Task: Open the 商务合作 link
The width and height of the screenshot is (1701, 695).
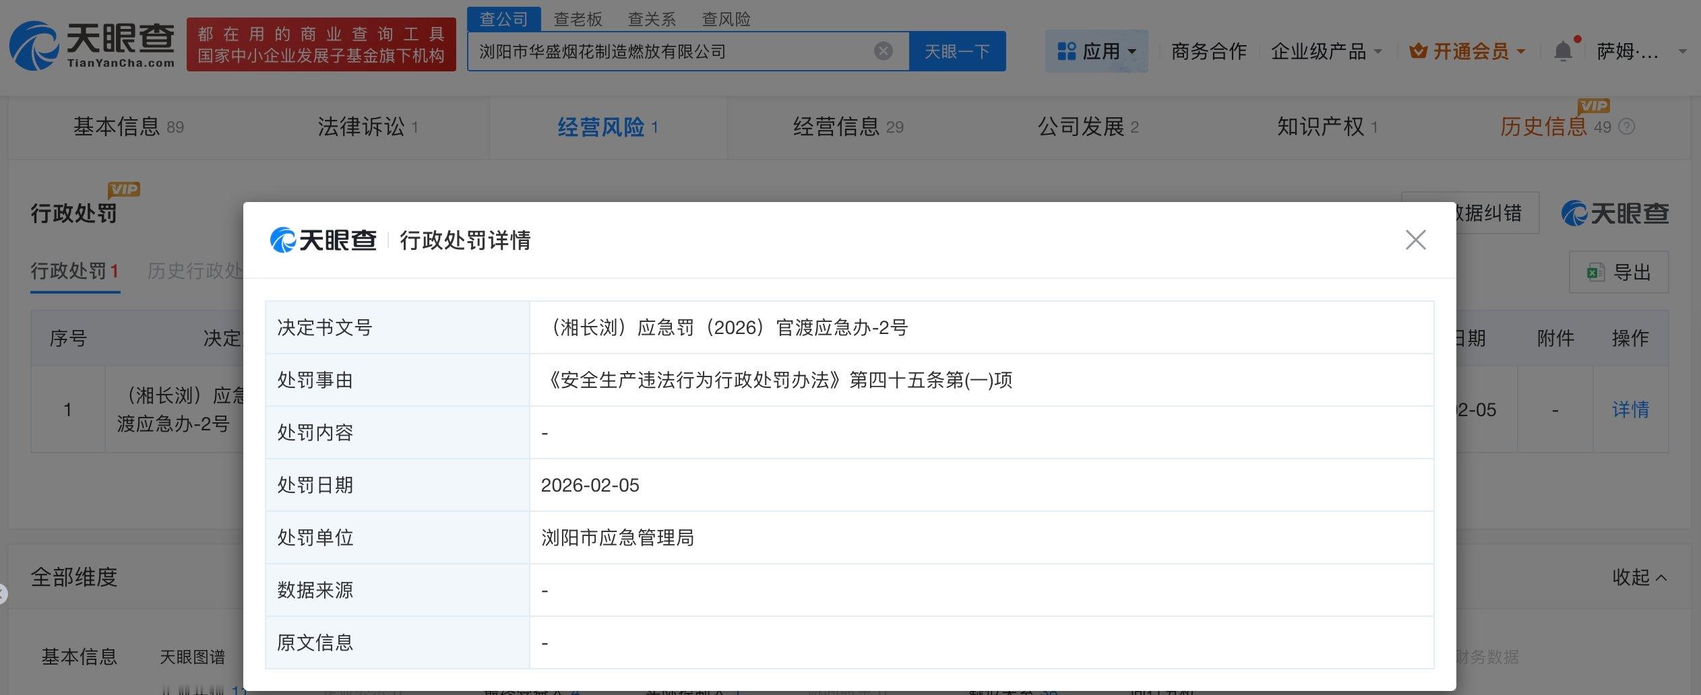Action: 1209,51
